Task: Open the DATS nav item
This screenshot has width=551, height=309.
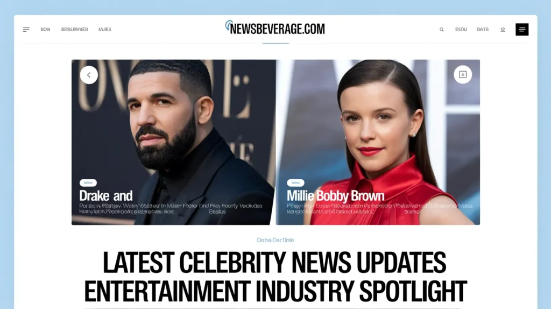Action: pyautogui.click(x=483, y=30)
